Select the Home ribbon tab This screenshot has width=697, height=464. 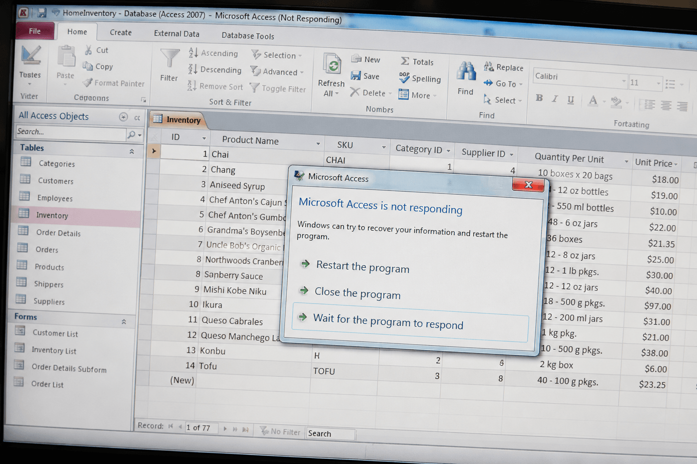point(77,32)
